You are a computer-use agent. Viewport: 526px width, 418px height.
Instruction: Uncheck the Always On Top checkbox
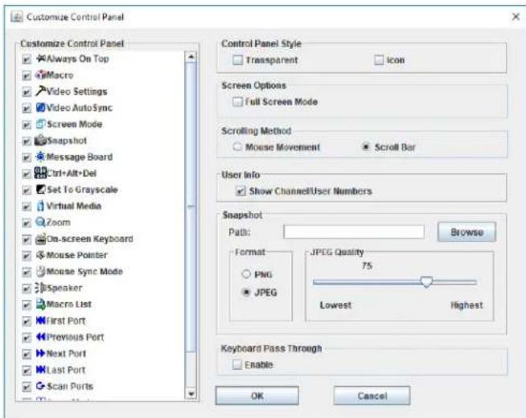[27, 59]
